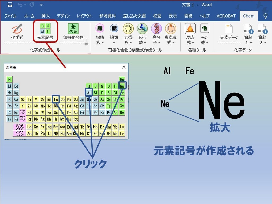Viewport: 272px width, 204px height.
Task: Open the アミノ酸 dropdown
Action: coord(142,34)
